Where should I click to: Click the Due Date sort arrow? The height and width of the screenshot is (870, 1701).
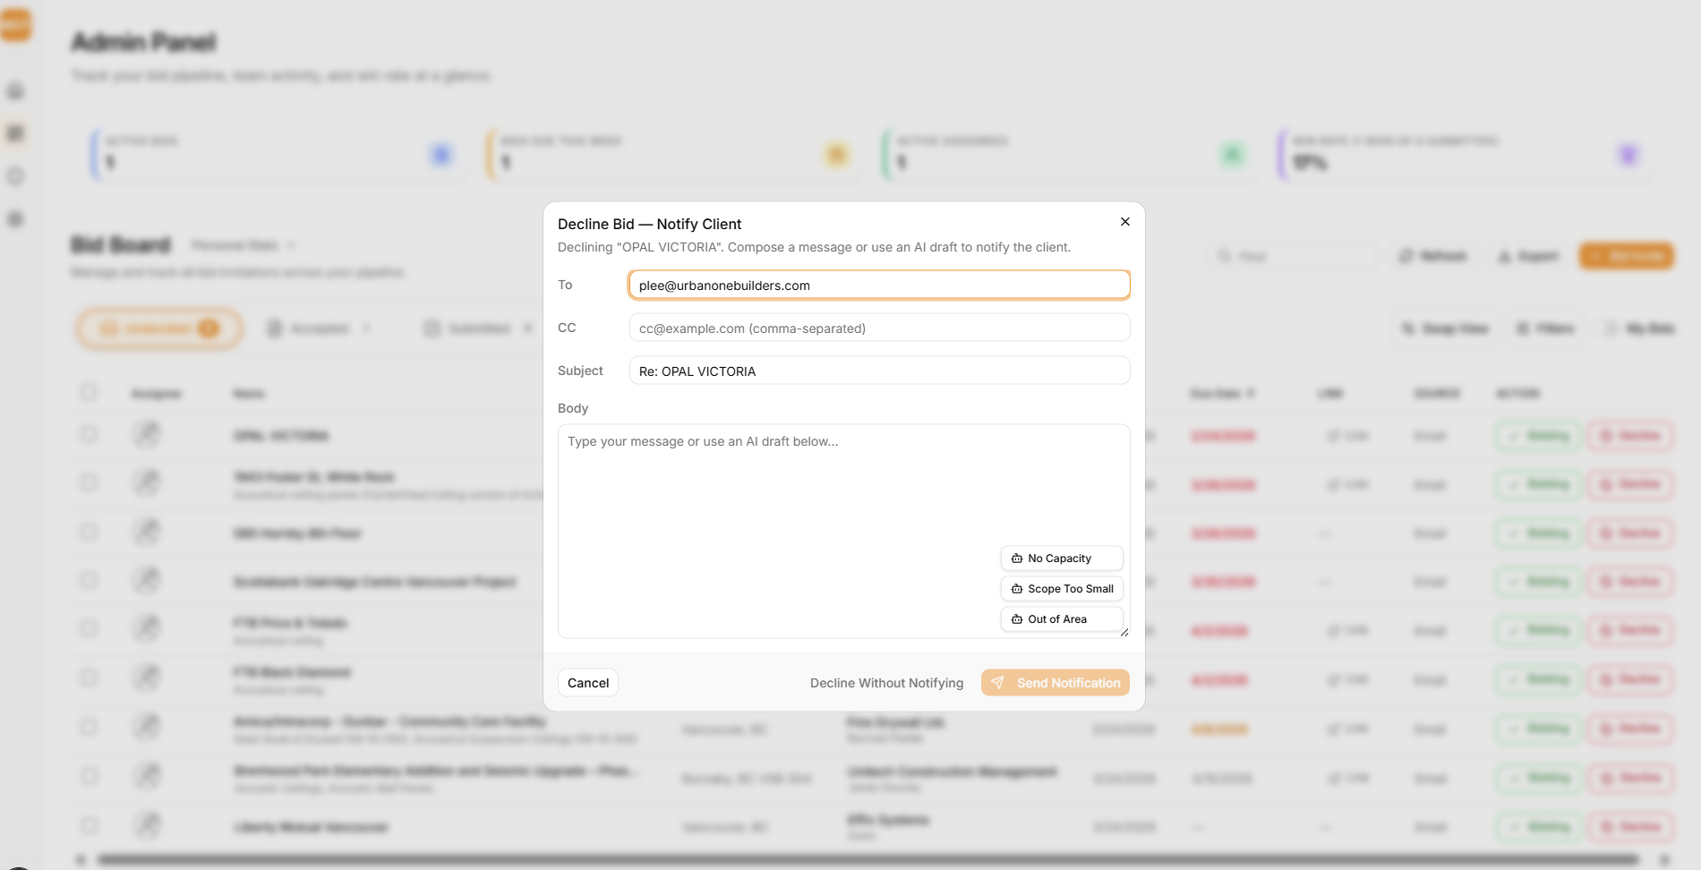1251,393
